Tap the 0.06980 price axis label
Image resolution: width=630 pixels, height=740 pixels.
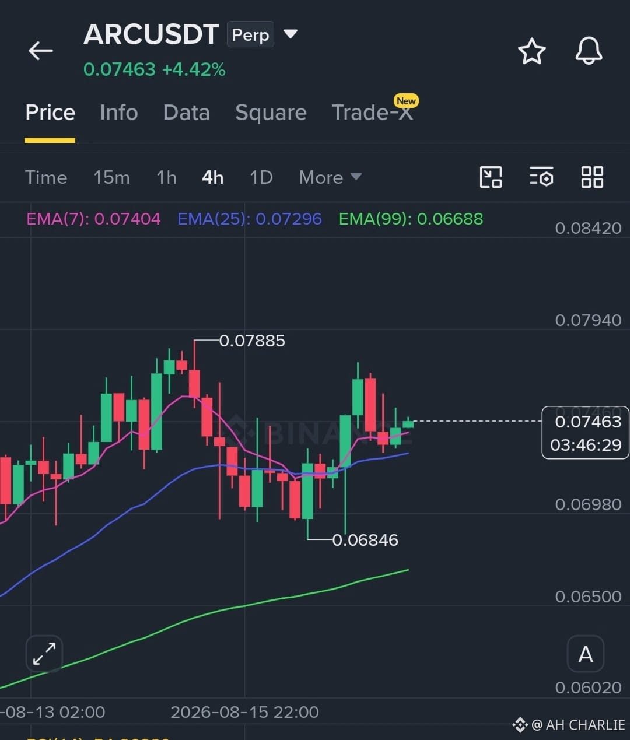(x=588, y=504)
